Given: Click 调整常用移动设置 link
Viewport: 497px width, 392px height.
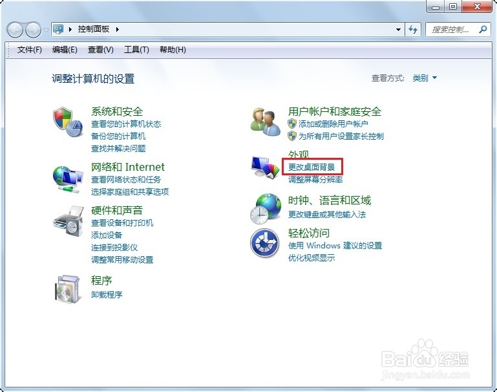Looking at the screenshot, I should click(x=122, y=260).
